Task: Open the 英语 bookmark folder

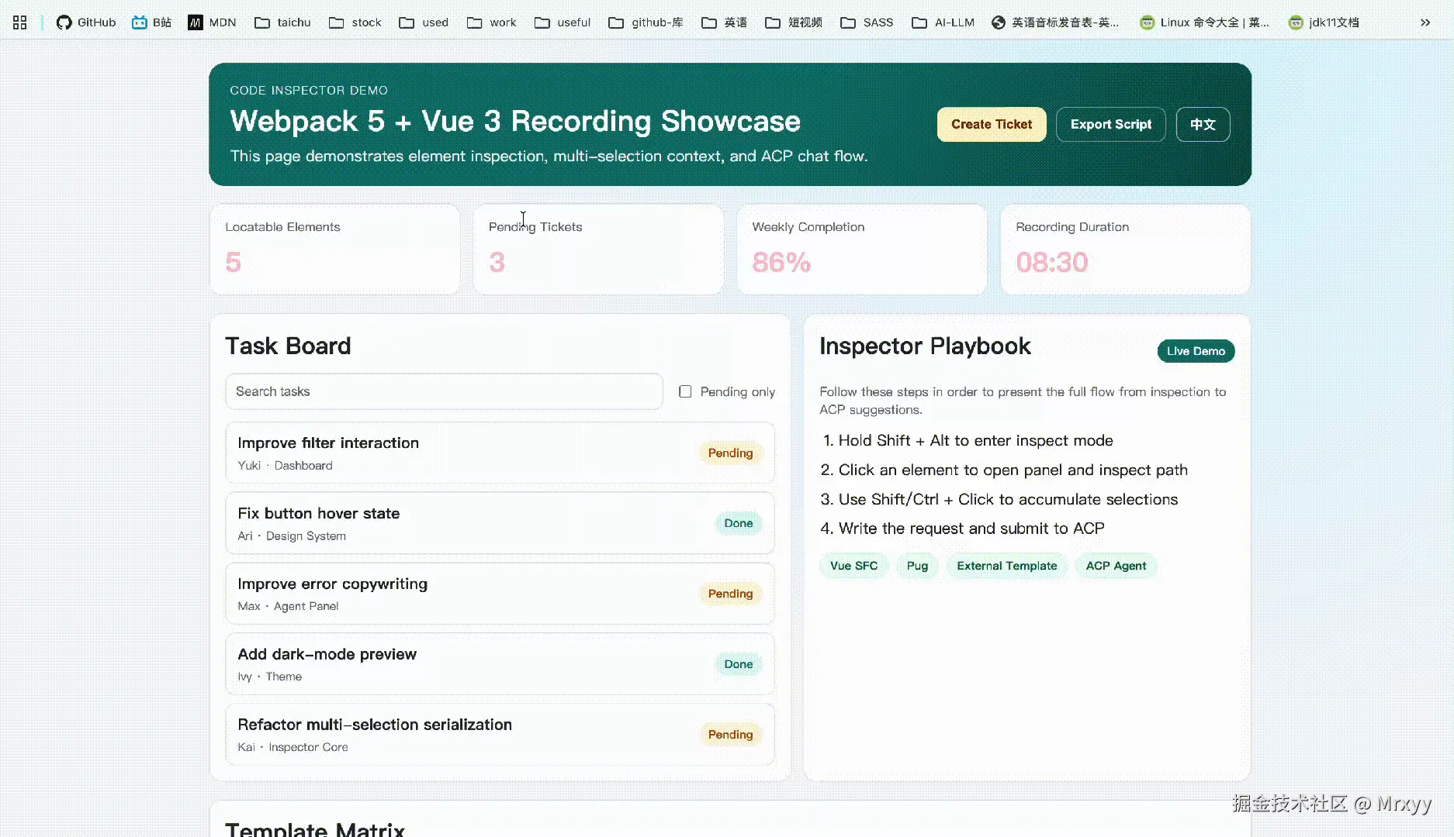Action: 724,22
